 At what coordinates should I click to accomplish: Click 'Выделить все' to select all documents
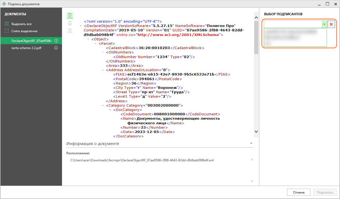[x=21, y=24]
